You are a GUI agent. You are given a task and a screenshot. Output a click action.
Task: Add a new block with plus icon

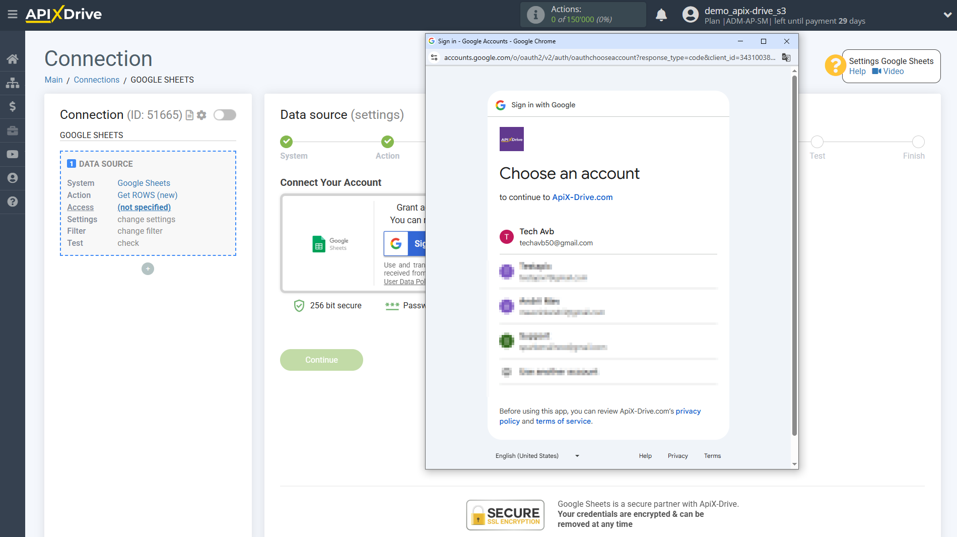[x=148, y=269]
